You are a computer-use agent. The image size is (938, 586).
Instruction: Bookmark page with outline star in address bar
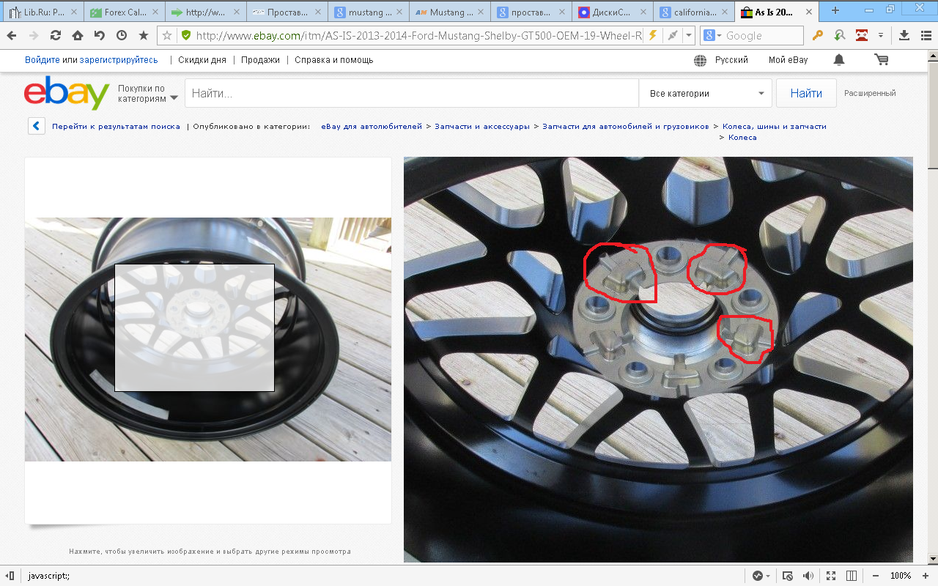(x=167, y=35)
